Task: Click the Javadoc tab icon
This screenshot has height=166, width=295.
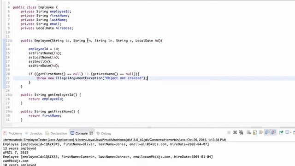Action: coord(27,133)
